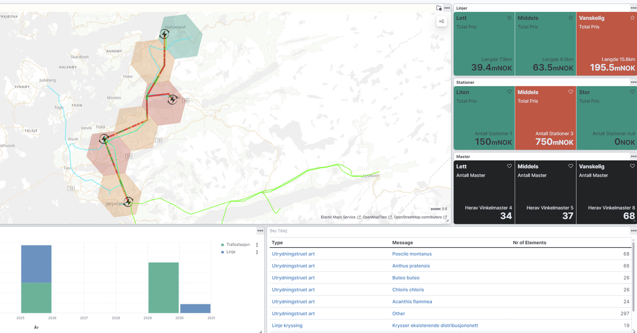Open Master panel options menu
The image size is (637, 333).
tap(634, 156)
